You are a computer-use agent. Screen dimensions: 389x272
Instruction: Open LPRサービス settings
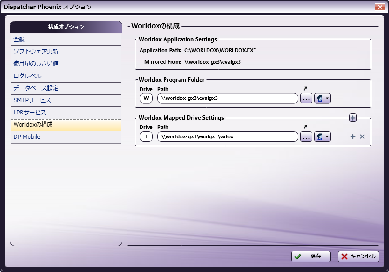point(66,113)
